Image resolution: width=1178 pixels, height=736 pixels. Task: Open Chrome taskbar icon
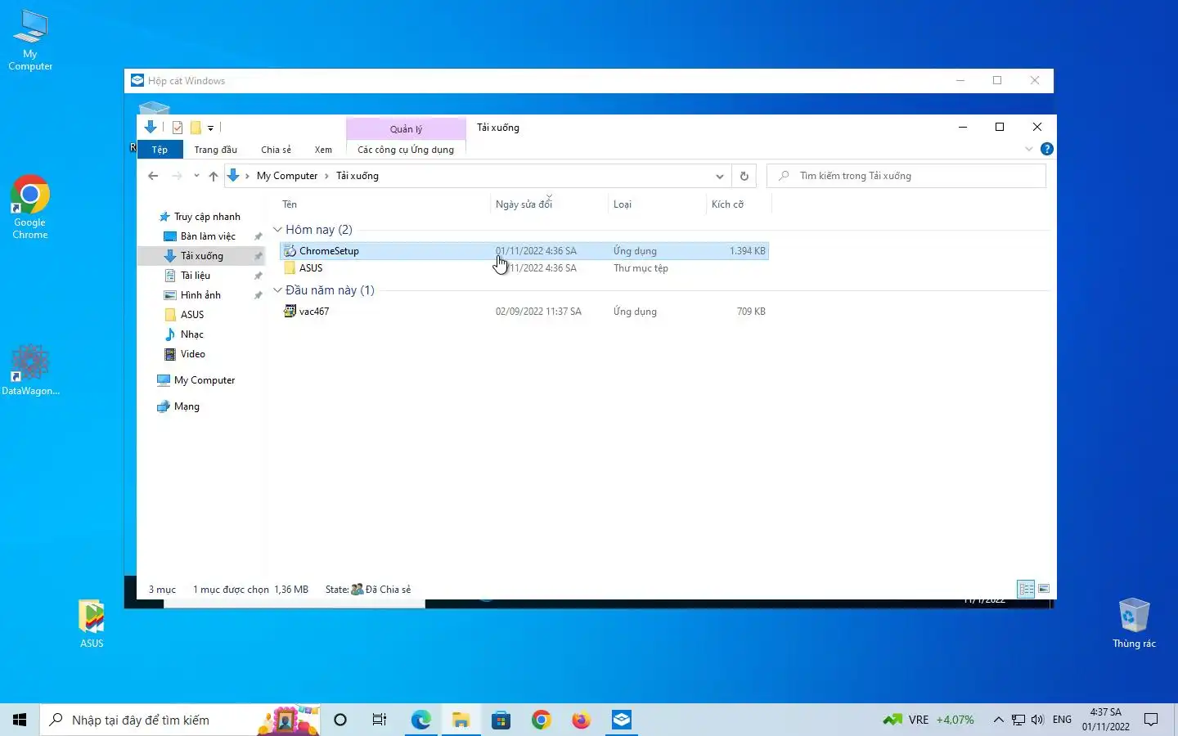(x=541, y=720)
